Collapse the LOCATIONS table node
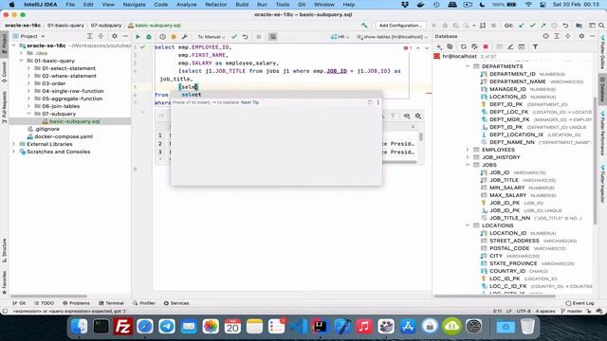Viewport: 607px width, 341px height. coord(468,225)
